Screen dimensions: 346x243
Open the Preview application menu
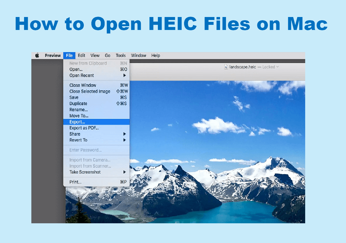coord(53,56)
